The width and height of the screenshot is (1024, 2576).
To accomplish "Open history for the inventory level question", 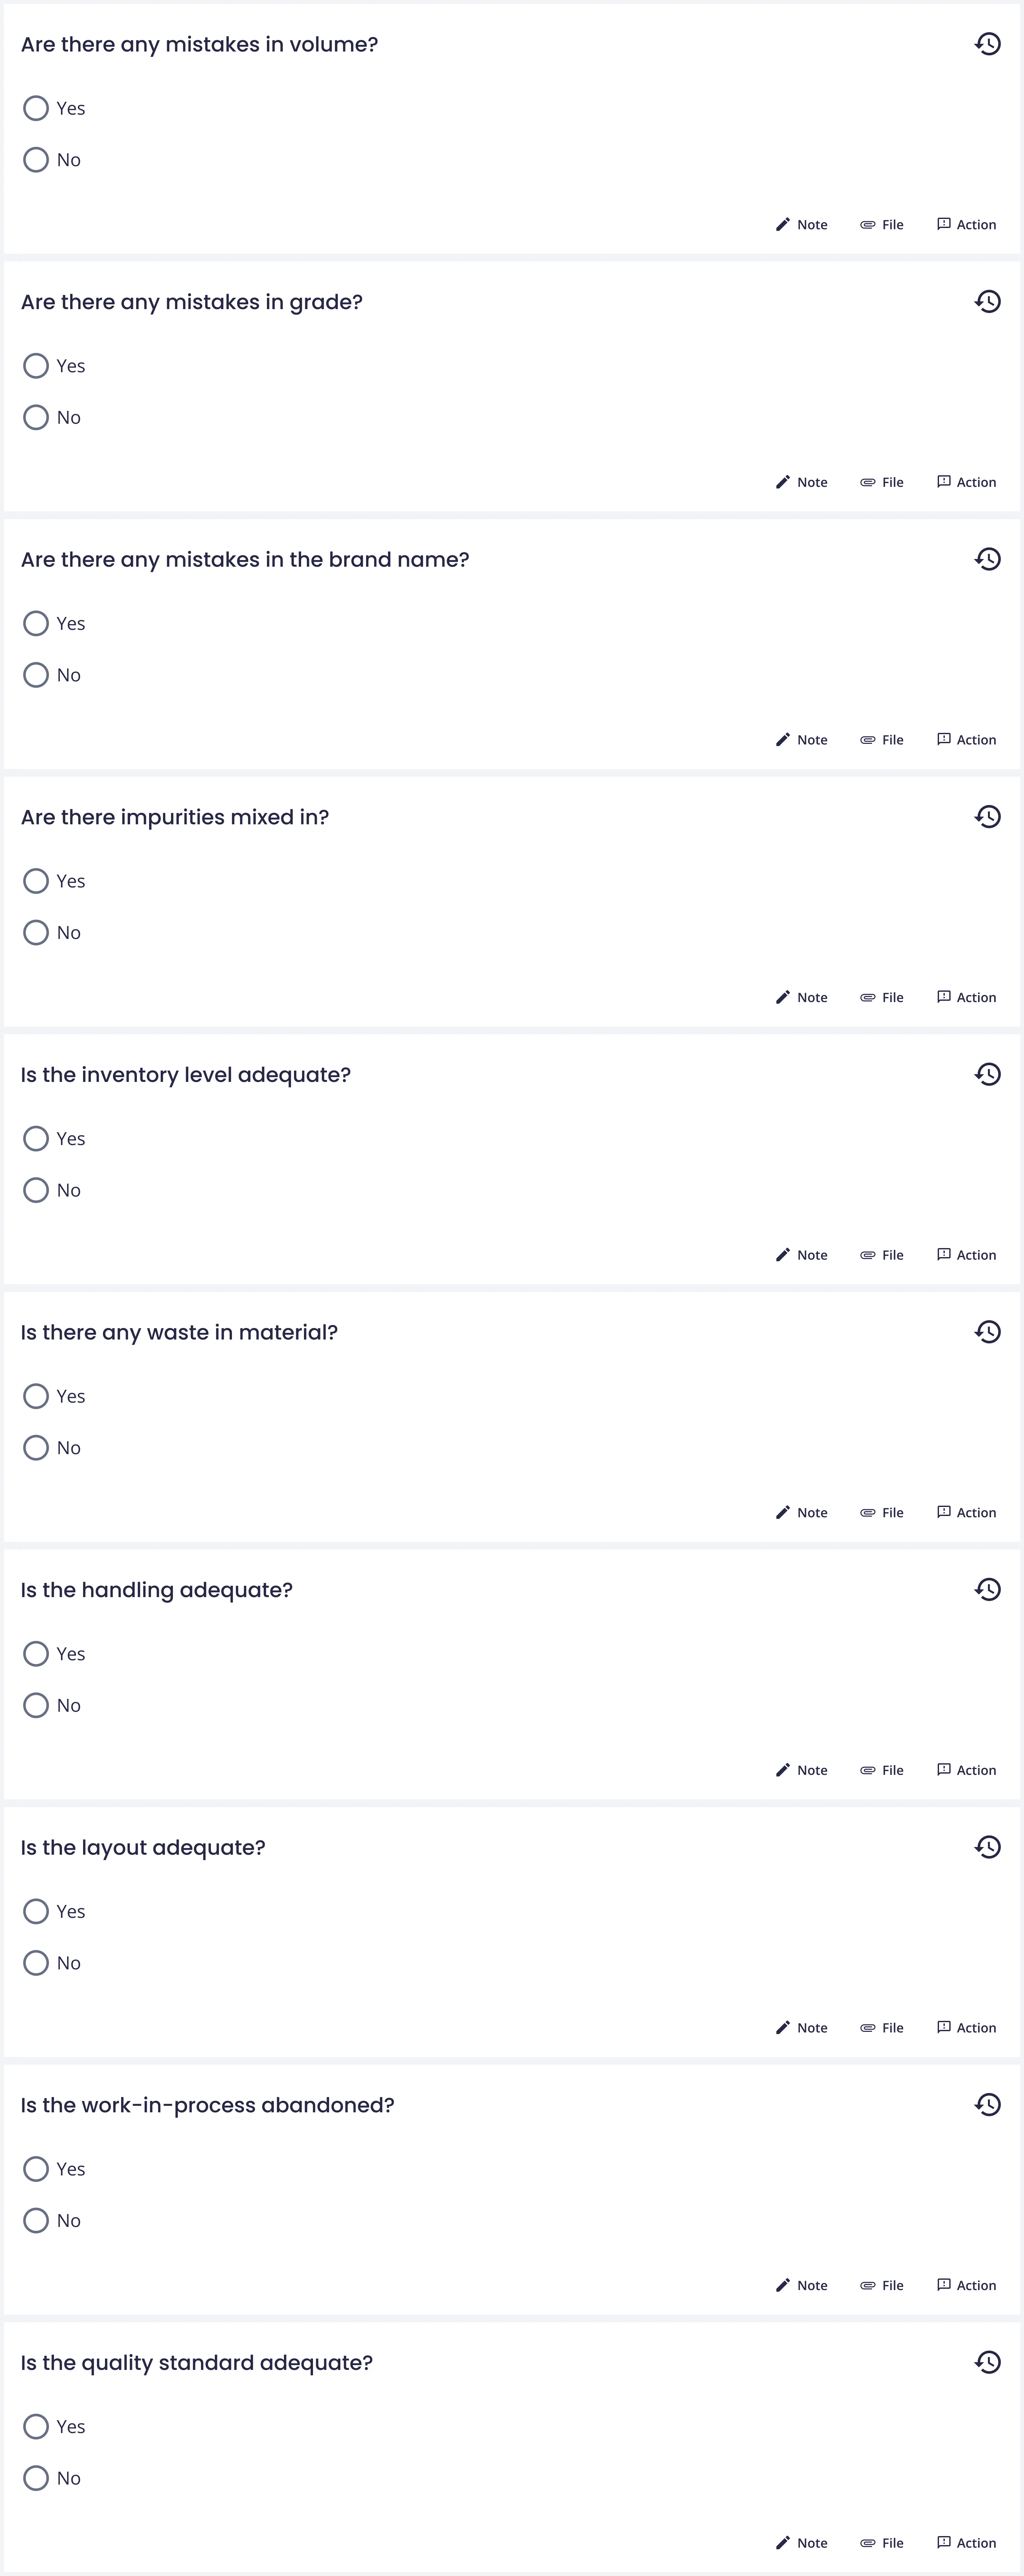I will (987, 1074).
